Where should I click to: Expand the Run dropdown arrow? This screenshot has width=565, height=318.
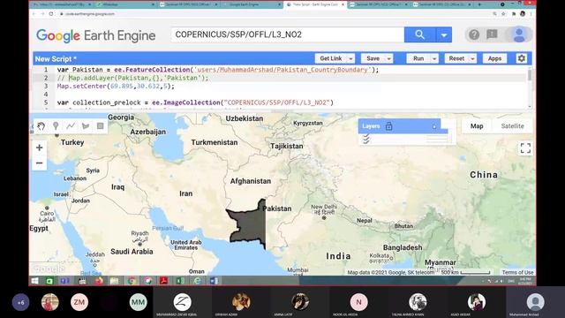click(434, 58)
